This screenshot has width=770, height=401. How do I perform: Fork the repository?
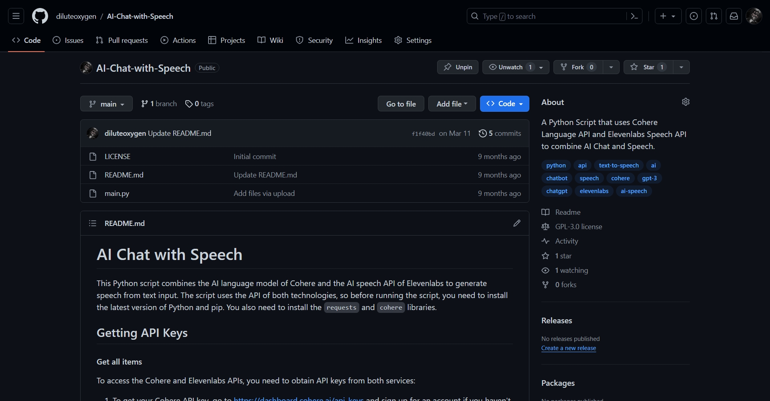point(578,67)
